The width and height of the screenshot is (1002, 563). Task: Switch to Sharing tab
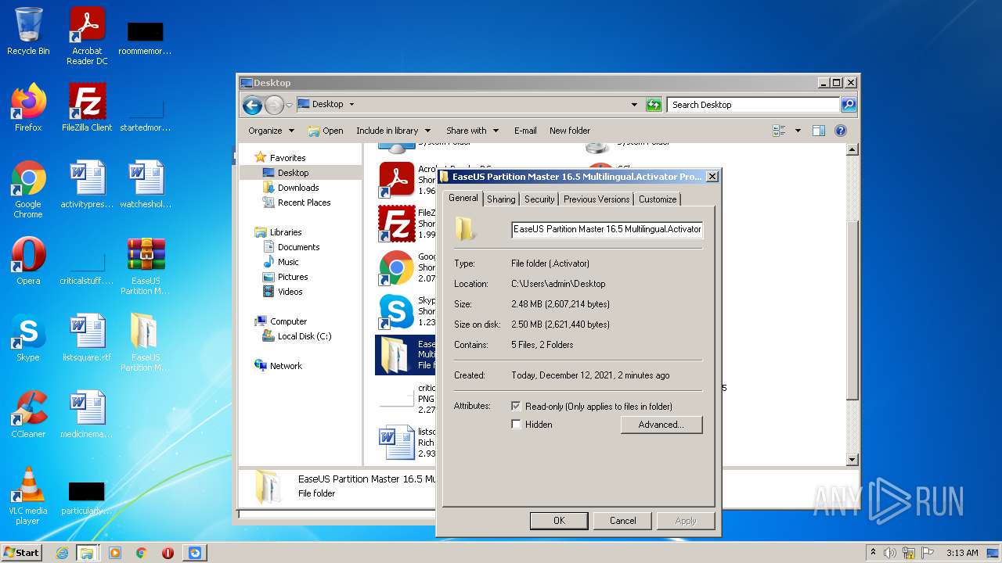coord(501,199)
